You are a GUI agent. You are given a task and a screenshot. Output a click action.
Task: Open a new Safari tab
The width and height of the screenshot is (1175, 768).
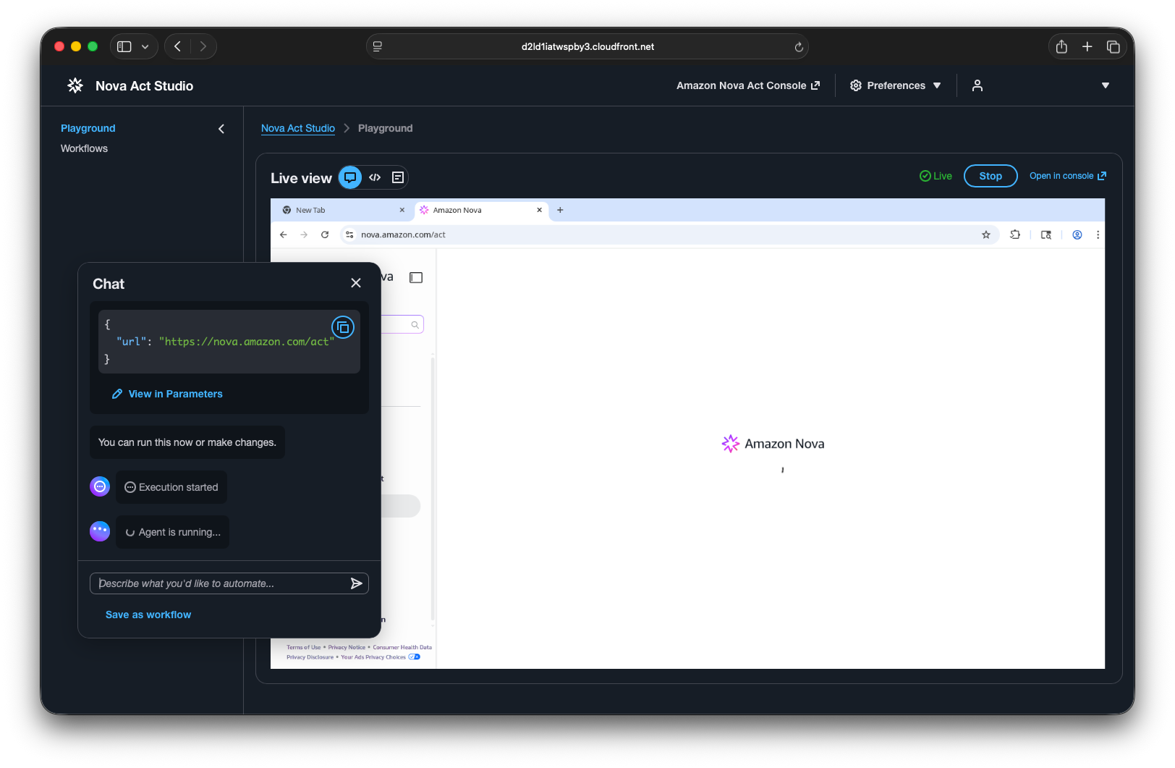click(x=1087, y=46)
